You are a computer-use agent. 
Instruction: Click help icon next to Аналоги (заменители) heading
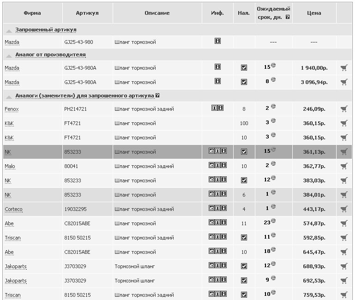(157, 96)
